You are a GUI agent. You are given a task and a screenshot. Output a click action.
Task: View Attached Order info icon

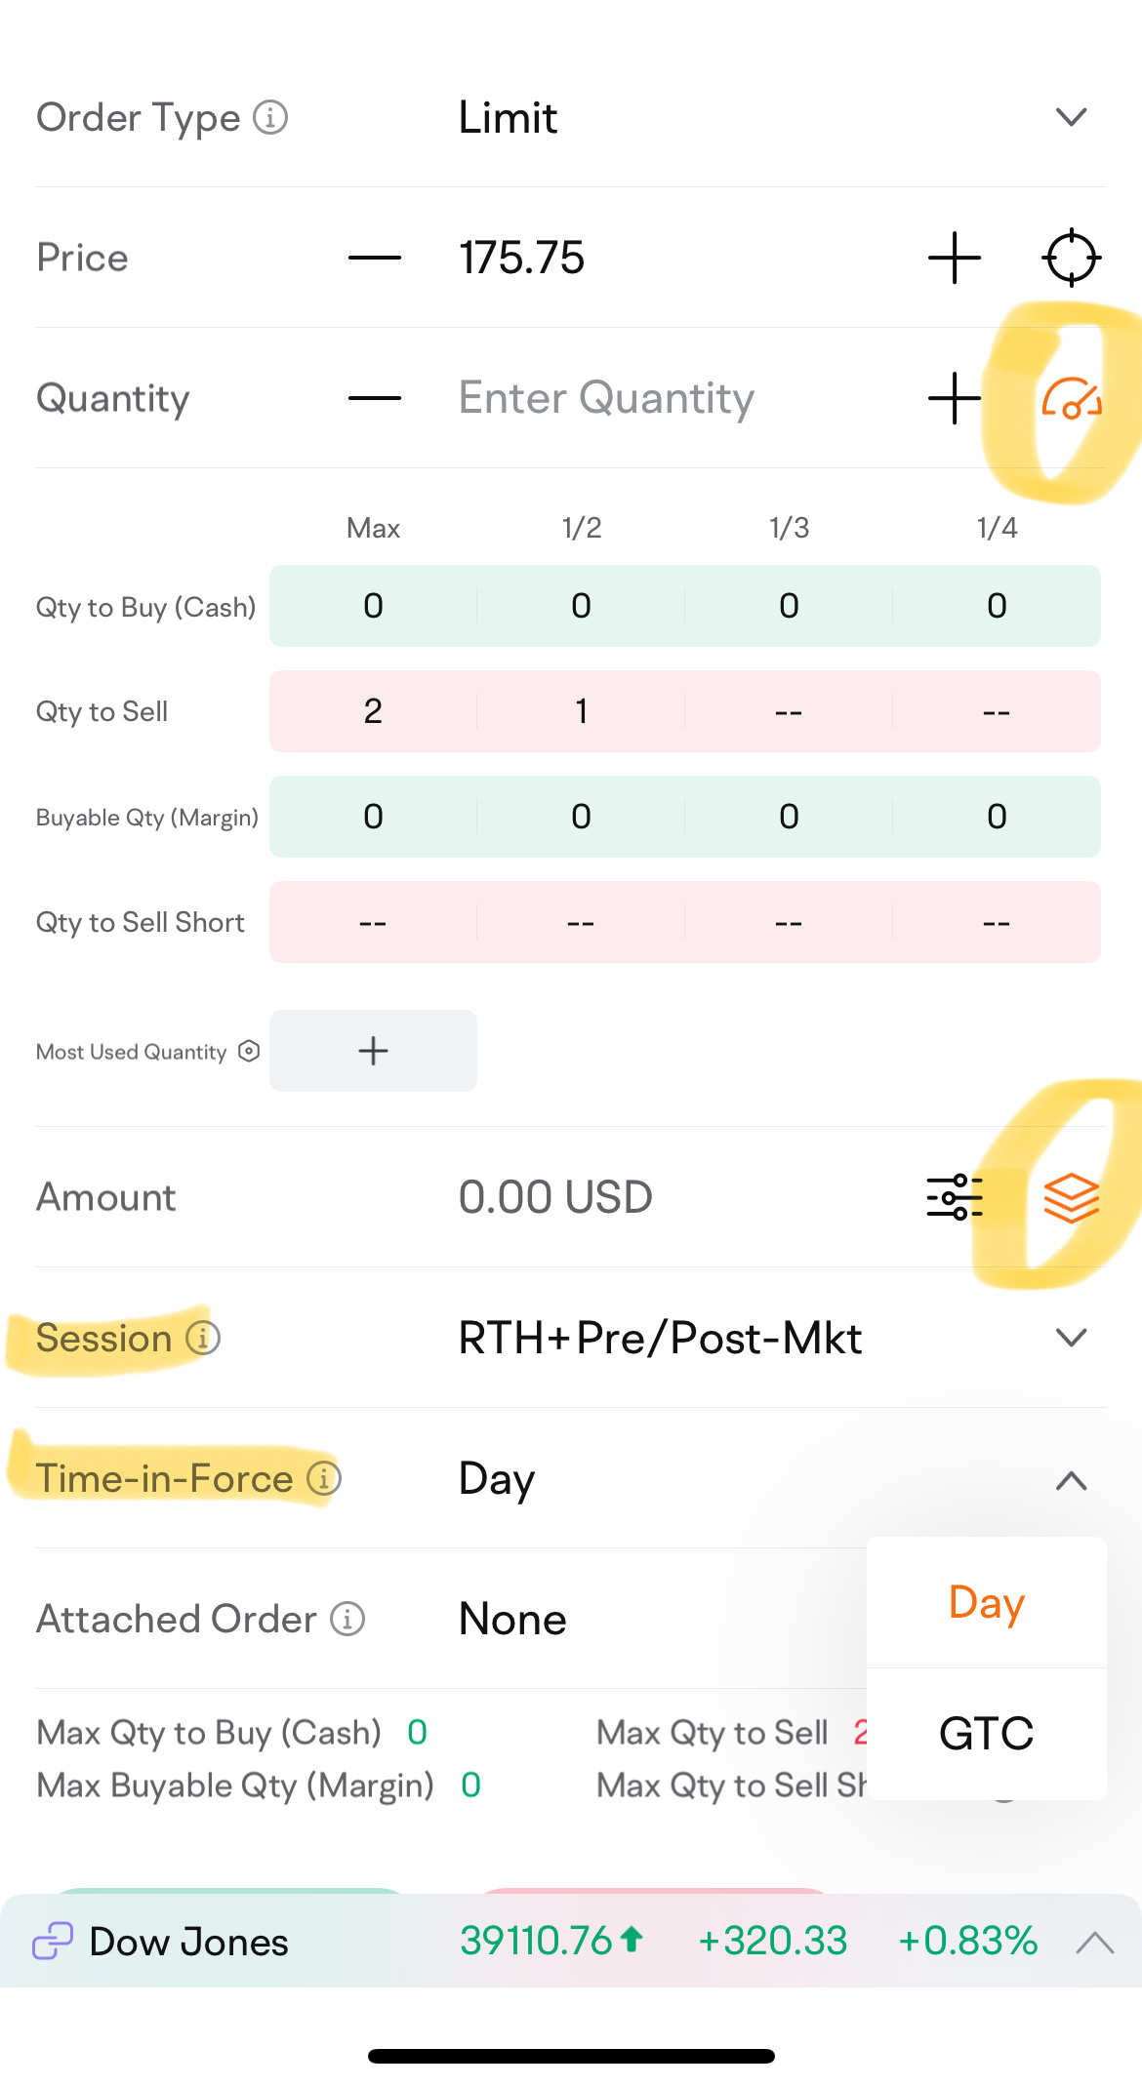click(347, 1619)
